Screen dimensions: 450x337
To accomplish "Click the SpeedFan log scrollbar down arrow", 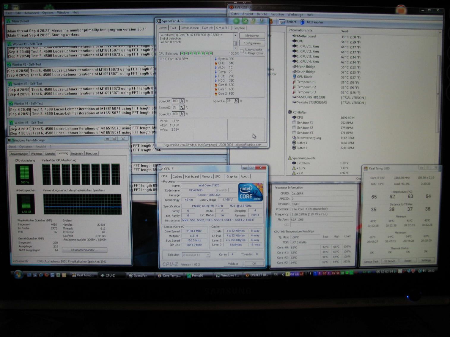I will [235, 48].
